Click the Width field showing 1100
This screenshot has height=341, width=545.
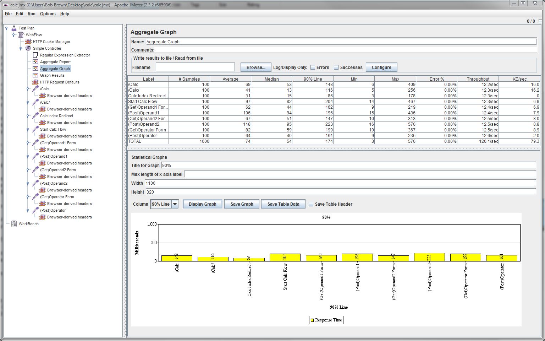(x=340, y=183)
